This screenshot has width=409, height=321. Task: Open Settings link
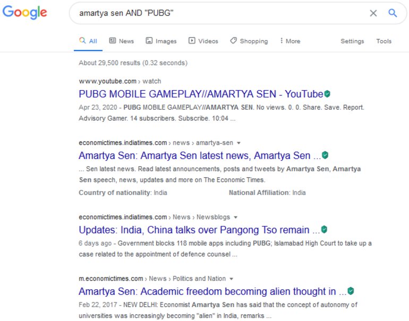(352, 41)
